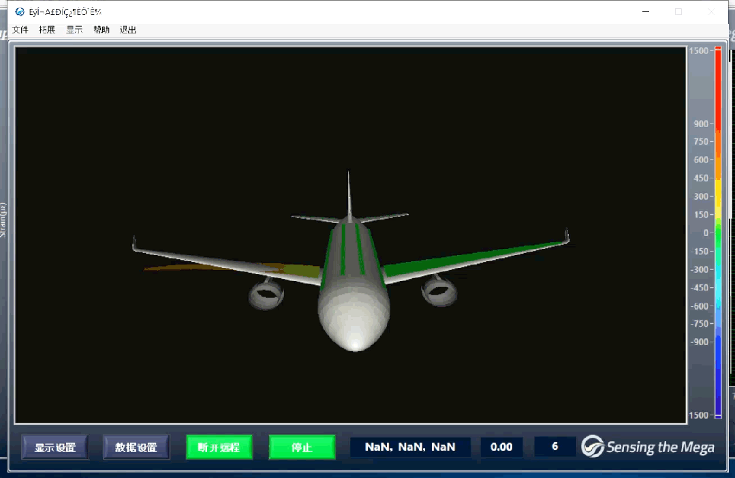Open the 显示 menu
Image resolution: width=735 pixels, height=478 pixels.
[x=74, y=29]
